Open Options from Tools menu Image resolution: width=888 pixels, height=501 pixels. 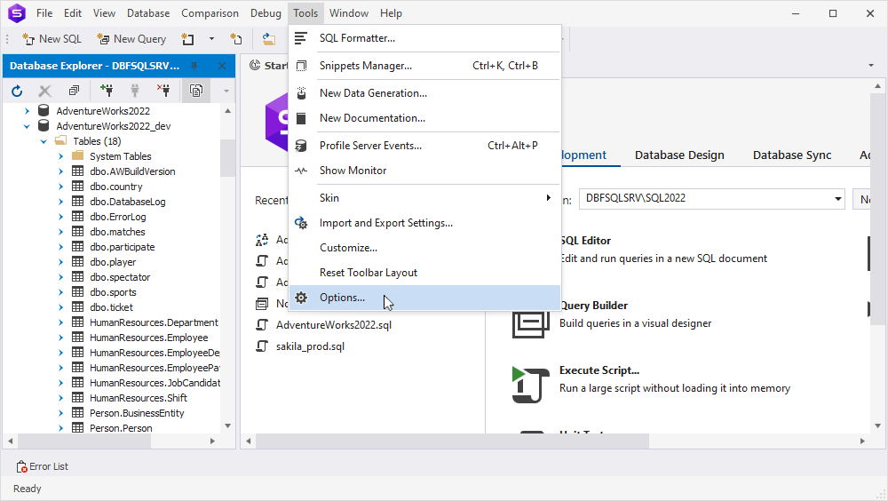(424, 298)
